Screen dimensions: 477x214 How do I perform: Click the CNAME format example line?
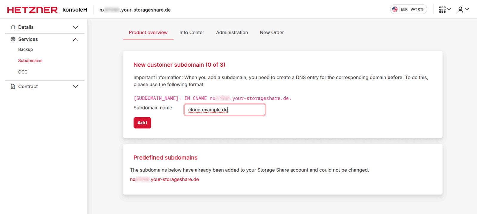(212, 98)
